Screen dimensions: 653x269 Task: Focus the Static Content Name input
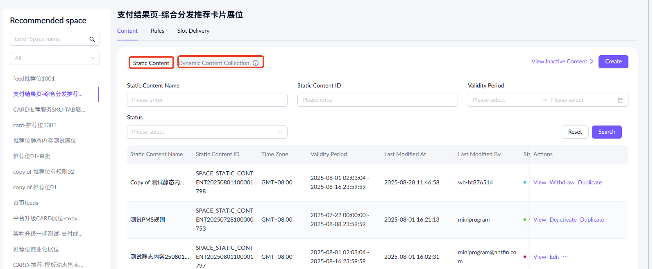coord(207,100)
